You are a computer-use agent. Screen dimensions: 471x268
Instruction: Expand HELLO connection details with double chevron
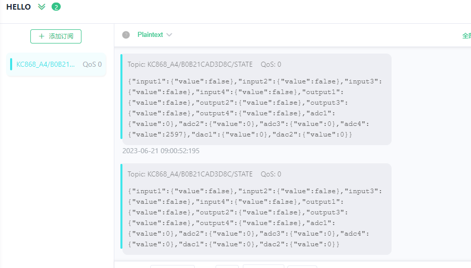pyautogui.click(x=41, y=7)
